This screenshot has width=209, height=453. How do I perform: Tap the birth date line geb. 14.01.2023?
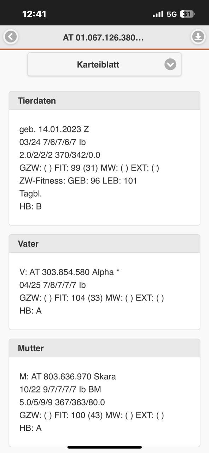point(54,129)
